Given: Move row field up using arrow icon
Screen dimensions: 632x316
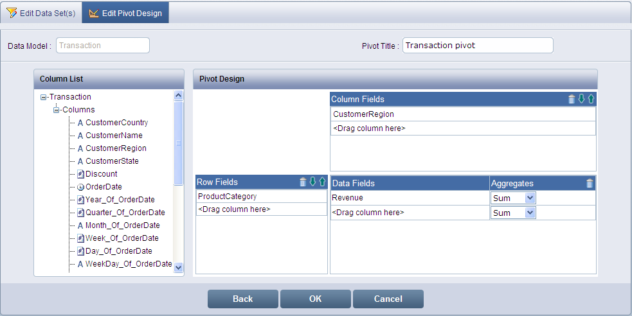Looking at the screenshot, I should pyautogui.click(x=322, y=182).
